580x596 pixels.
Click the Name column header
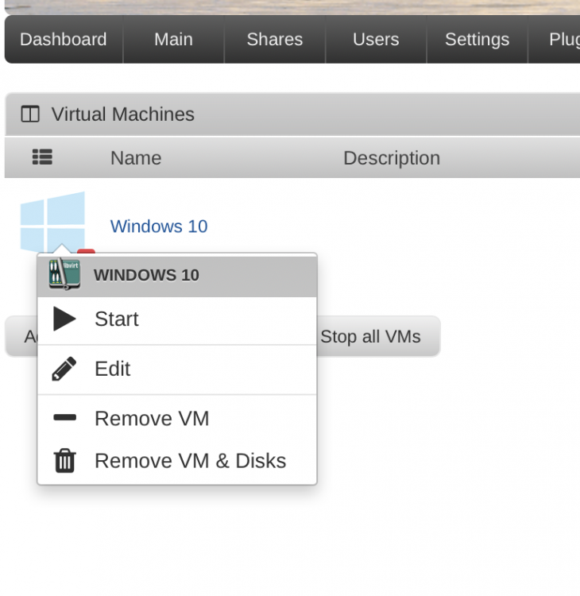click(x=136, y=158)
